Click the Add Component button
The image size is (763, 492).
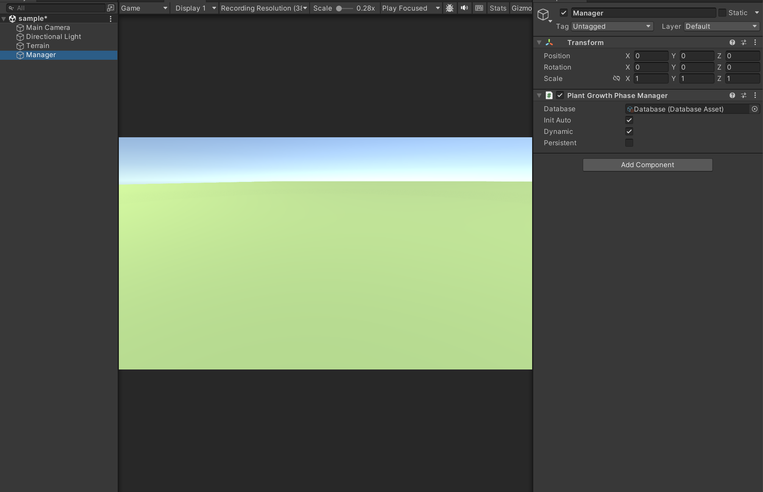click(648, 165)
